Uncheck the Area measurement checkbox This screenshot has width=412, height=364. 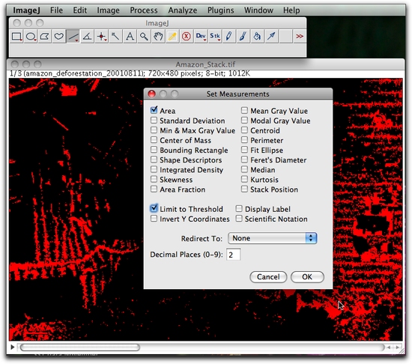(154, 110)
